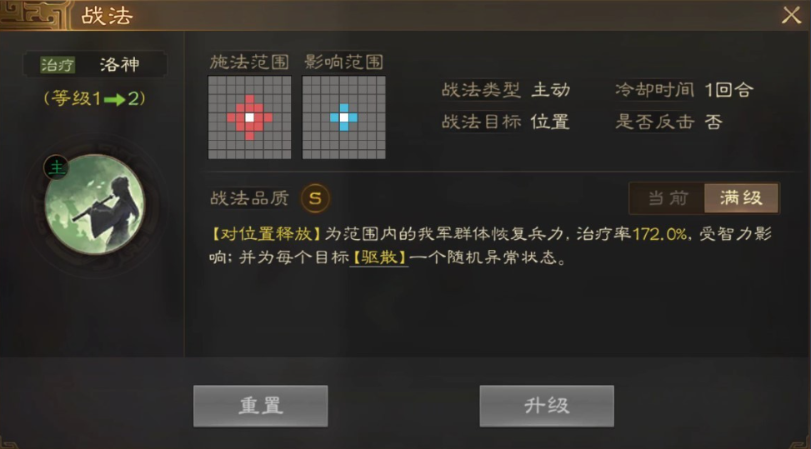
Task: Click the green 治疗 tag
Action: click(58, 65)
